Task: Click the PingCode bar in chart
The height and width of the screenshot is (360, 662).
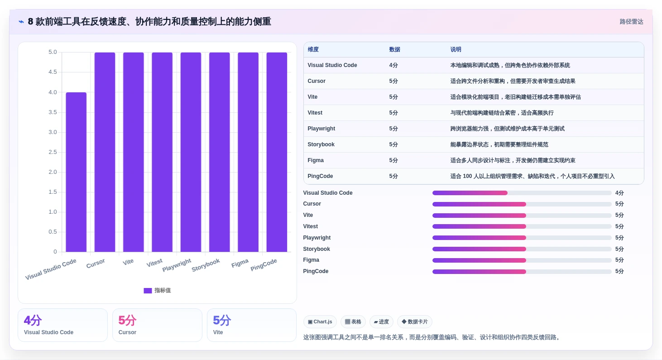Action: pyautogui.click(x=277, y=152)
